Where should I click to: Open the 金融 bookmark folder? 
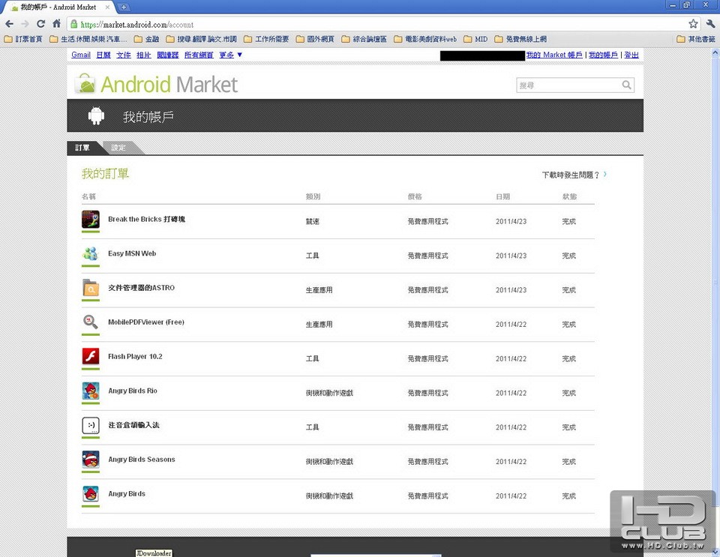pos(146,39)
